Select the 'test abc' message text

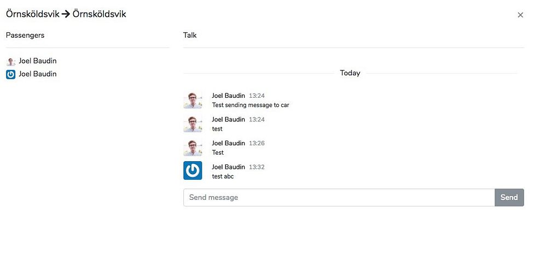click(223, 176)
